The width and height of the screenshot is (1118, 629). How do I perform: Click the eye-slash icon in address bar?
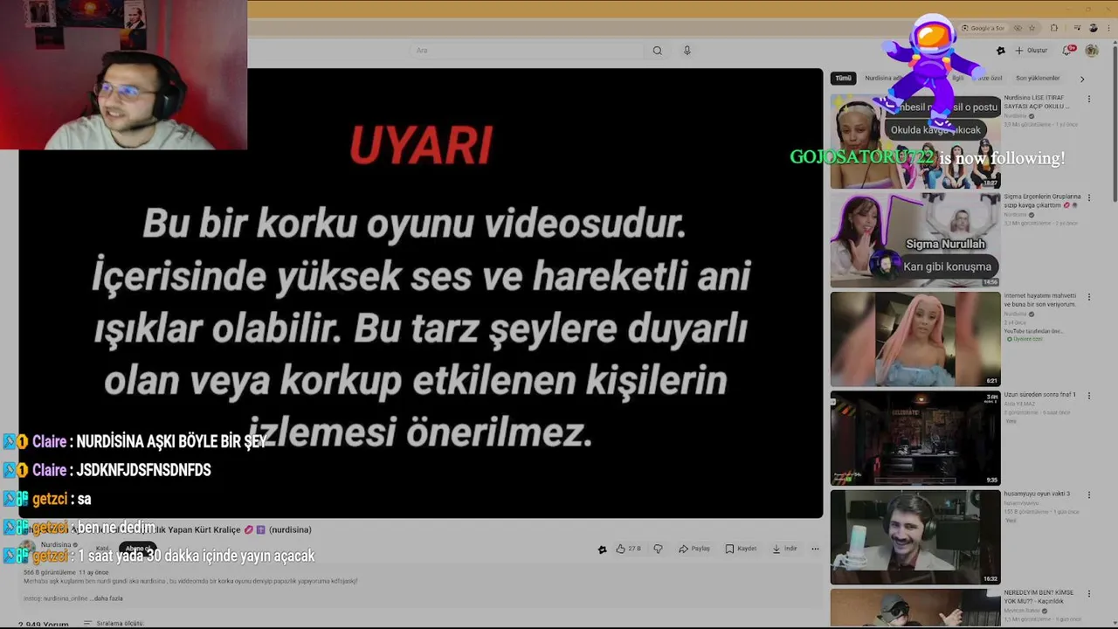tap(1018, 28)
